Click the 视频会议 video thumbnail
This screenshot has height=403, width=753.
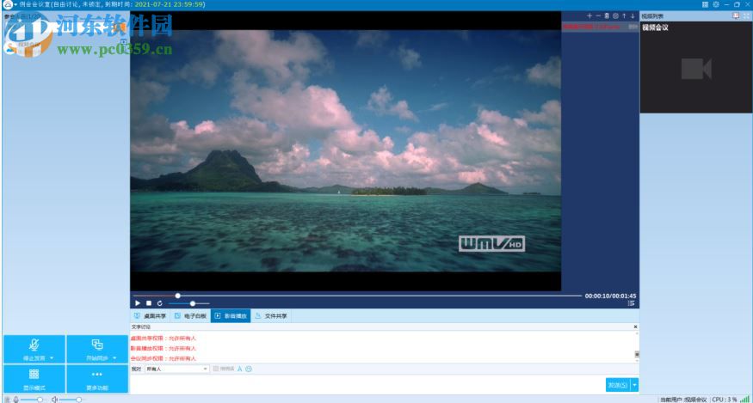[x=696, y=67]
